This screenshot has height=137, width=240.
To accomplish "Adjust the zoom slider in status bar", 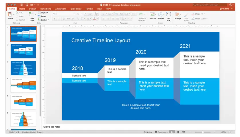I will 203,132.
